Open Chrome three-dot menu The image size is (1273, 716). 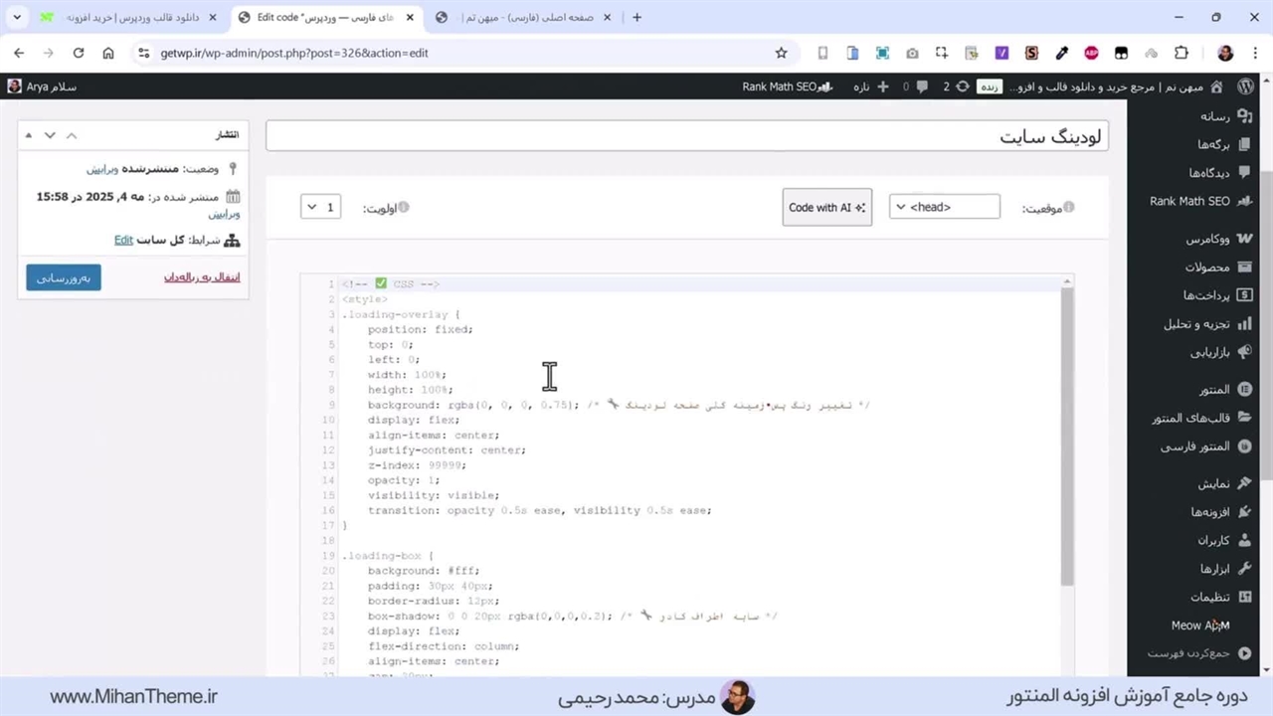click(x=1254, y=53)
